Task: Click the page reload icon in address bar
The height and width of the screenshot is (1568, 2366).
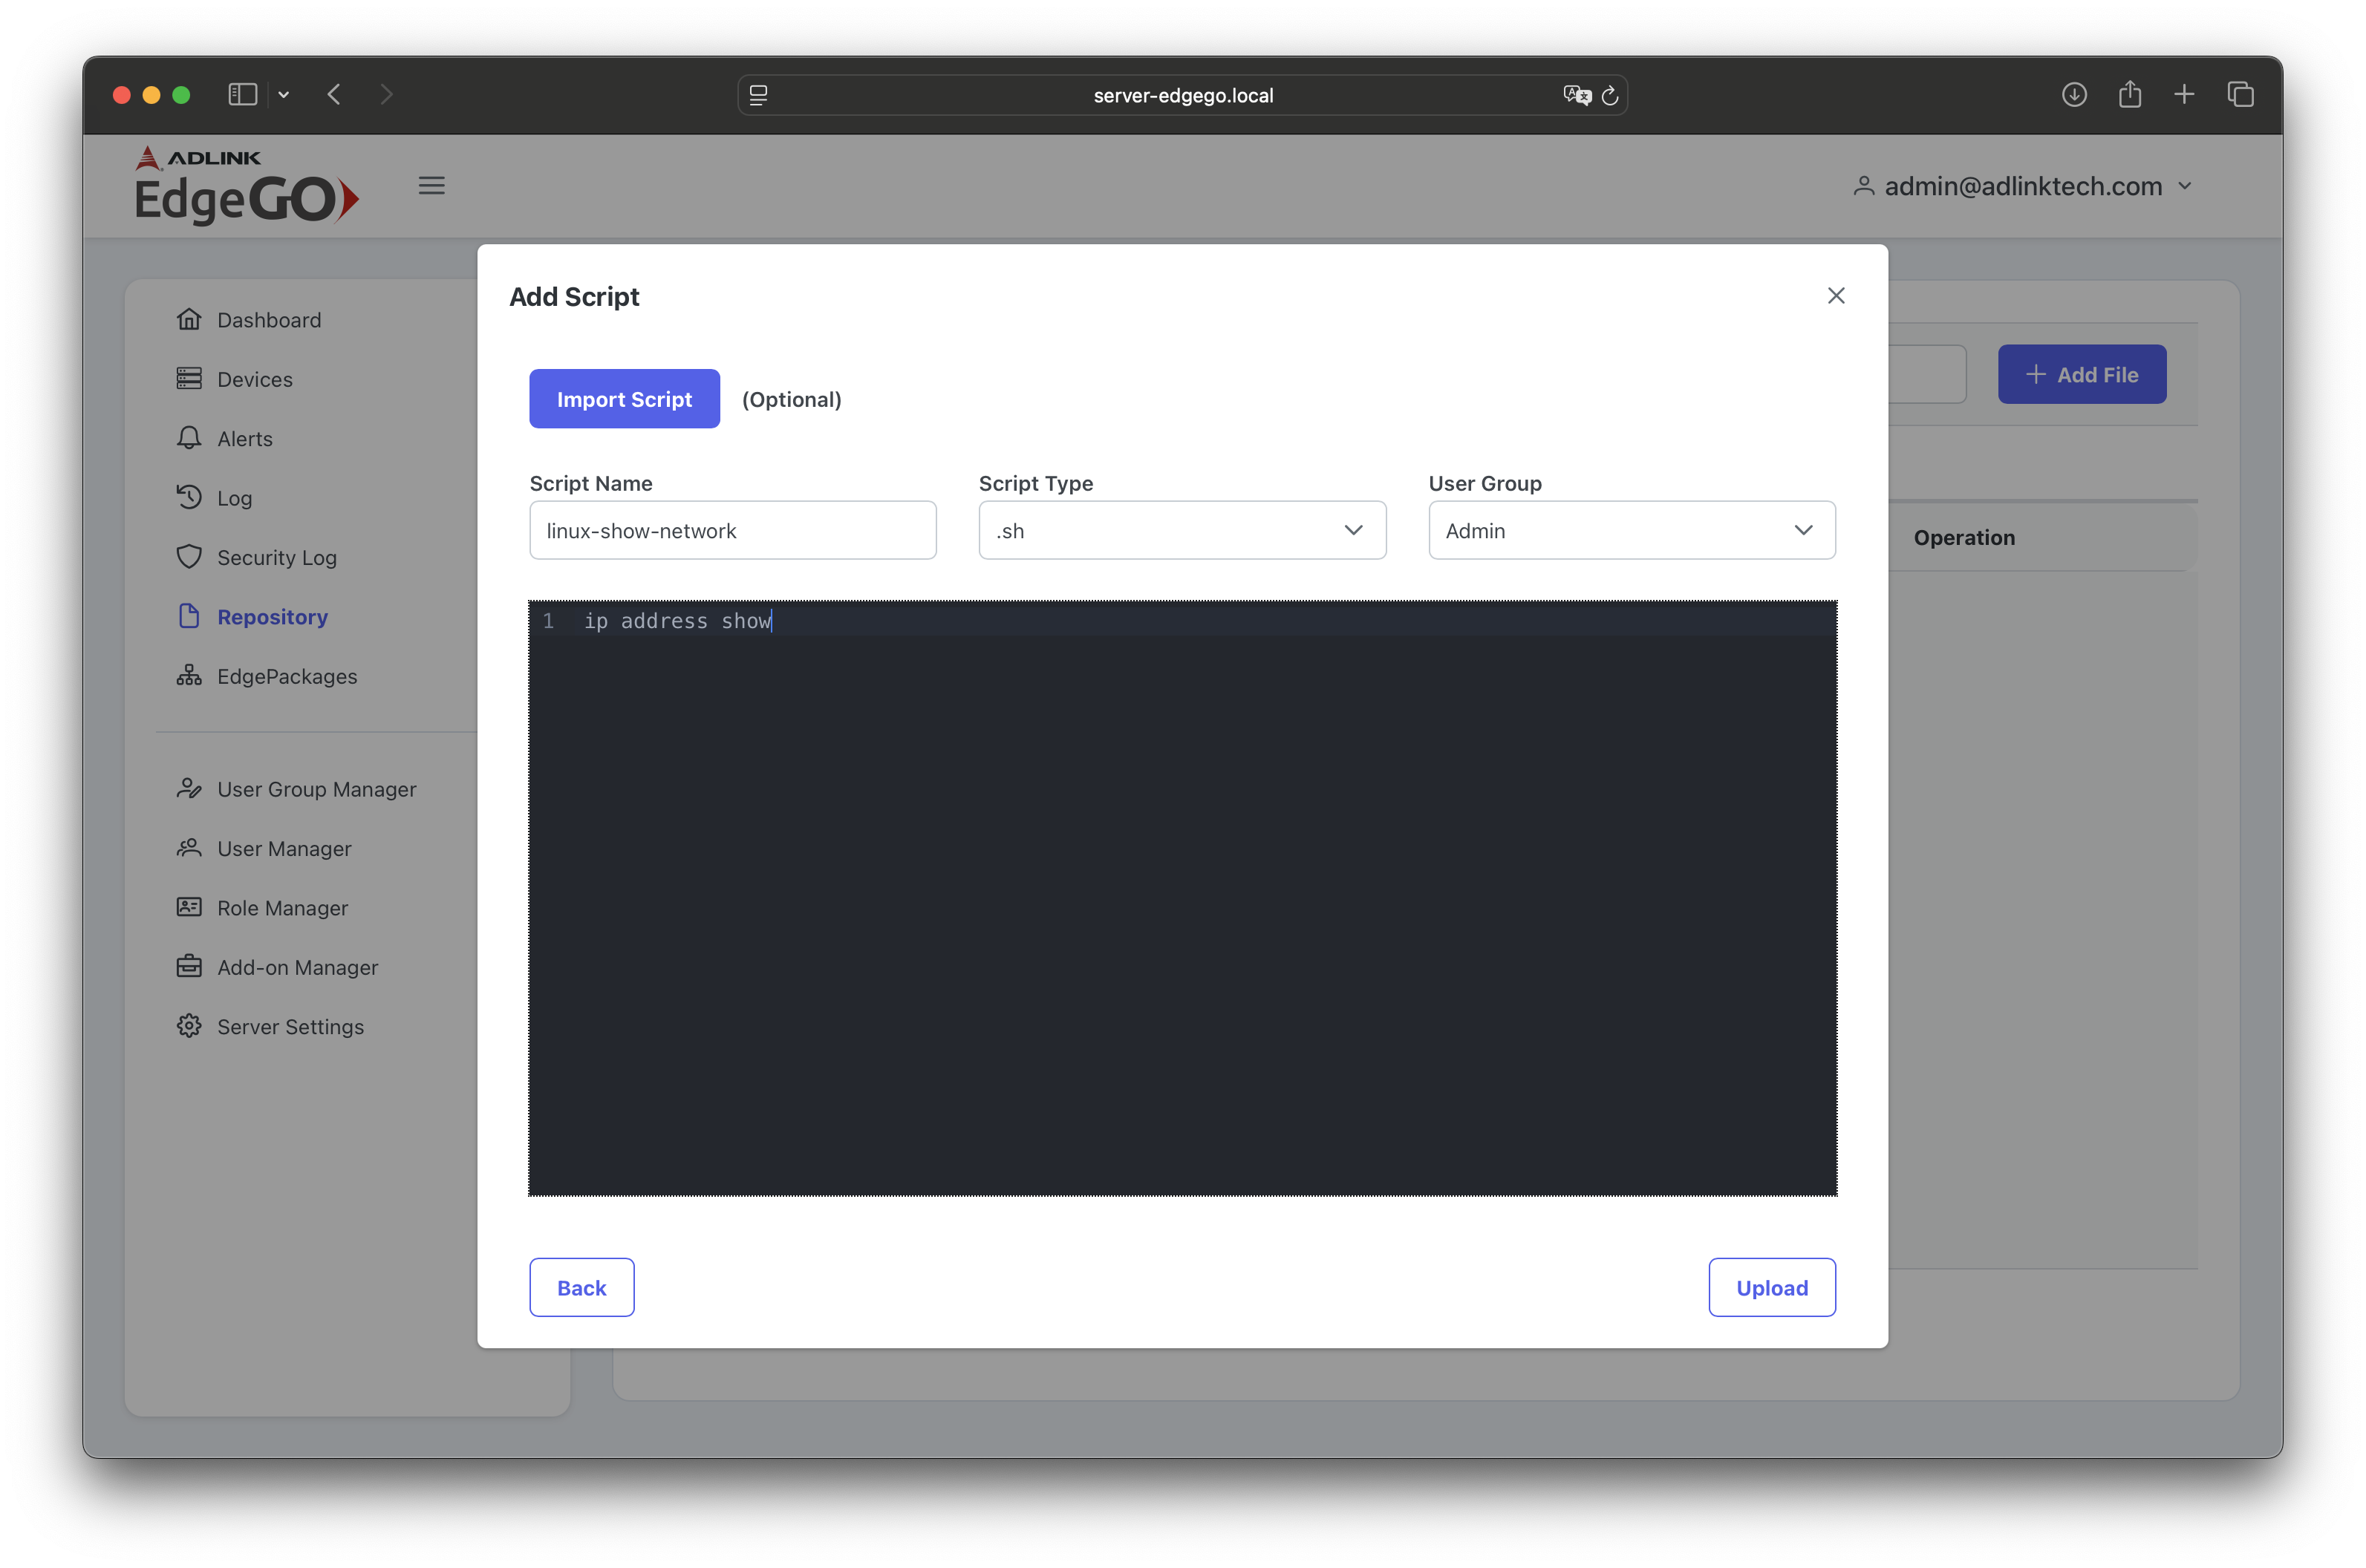Action: (x=1609, y=96)
